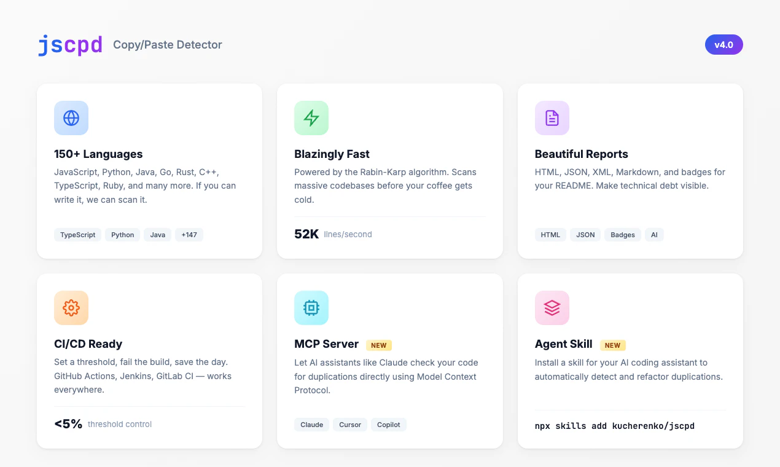Select the chip icon on MCP Server card
The image size is (780, 467).
[x=311, y=308]
